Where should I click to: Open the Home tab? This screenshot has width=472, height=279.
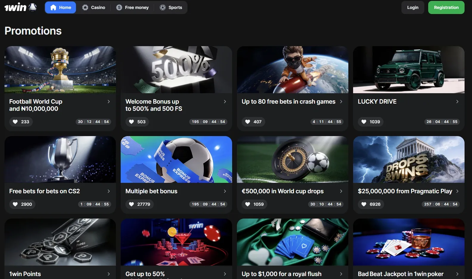(x=60, y=7)
